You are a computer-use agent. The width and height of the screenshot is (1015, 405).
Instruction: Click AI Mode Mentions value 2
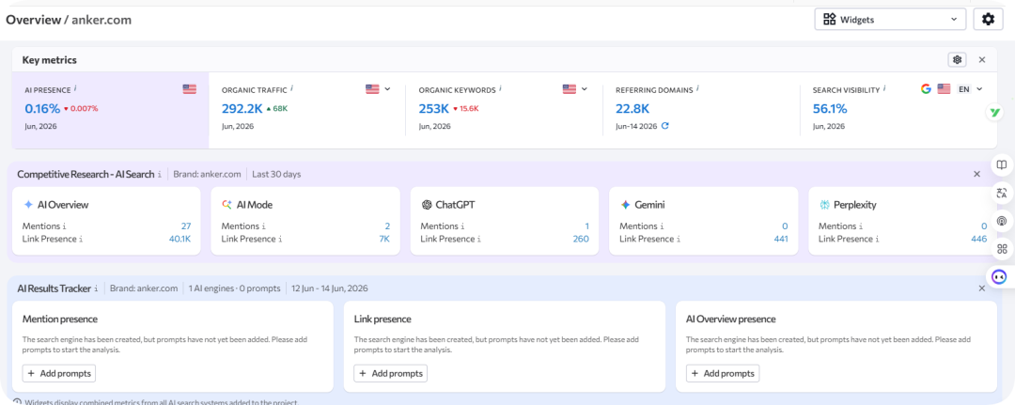[x=388, y=226]
